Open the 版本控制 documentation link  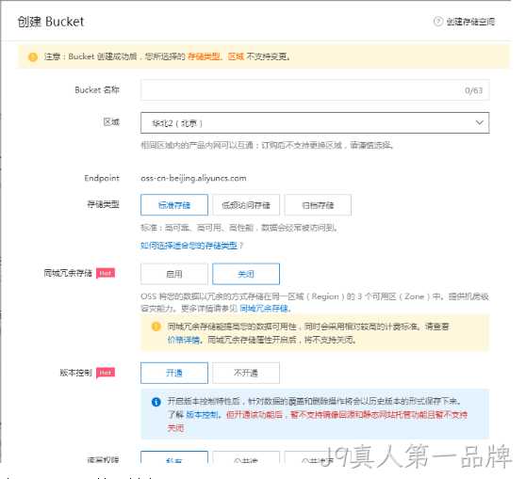tap(202, 415)
